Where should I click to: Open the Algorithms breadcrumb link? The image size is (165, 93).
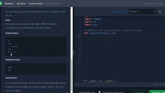click(x=21, y=3)
